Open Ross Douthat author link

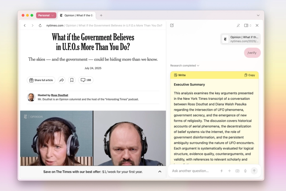(60, 95)
